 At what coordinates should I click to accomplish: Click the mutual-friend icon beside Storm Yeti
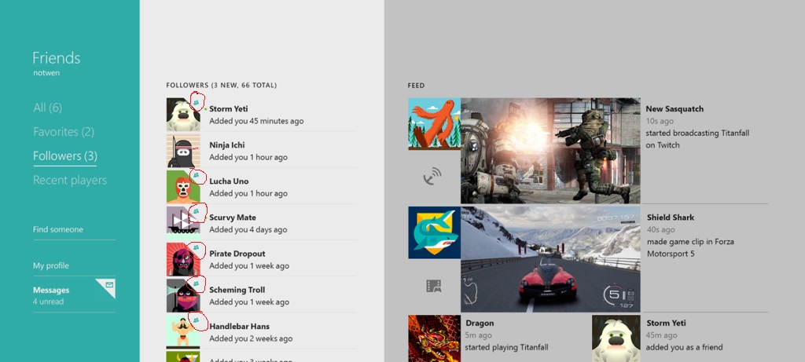(x=196, y=103)
